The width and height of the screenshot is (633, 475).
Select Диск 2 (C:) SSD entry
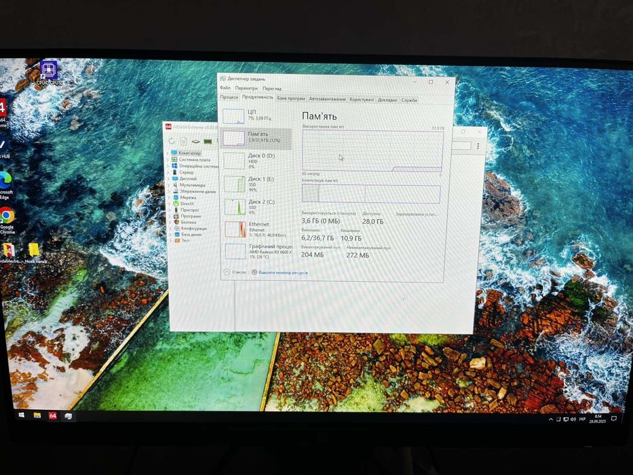pos(256,207)
